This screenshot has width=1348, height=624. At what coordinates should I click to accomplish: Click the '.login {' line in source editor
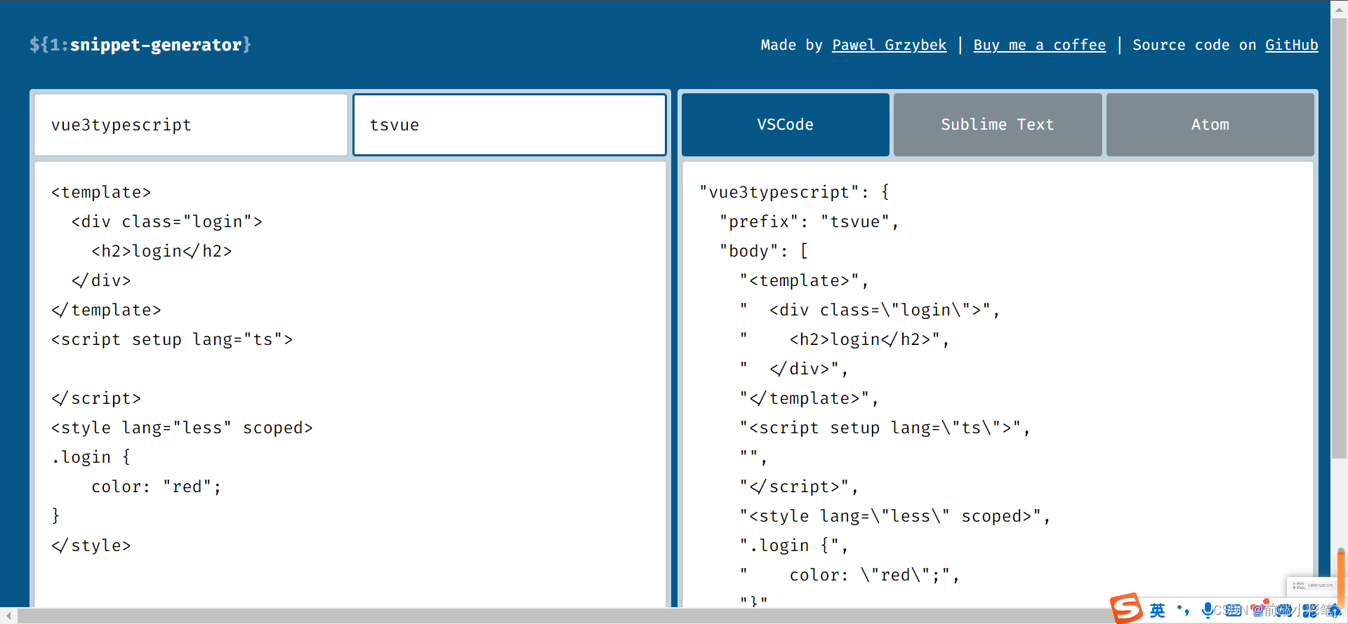[x=91, y=457]
